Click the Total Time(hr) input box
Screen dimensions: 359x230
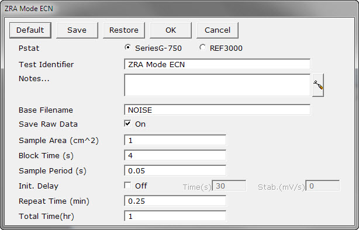[x=175, y=216]
